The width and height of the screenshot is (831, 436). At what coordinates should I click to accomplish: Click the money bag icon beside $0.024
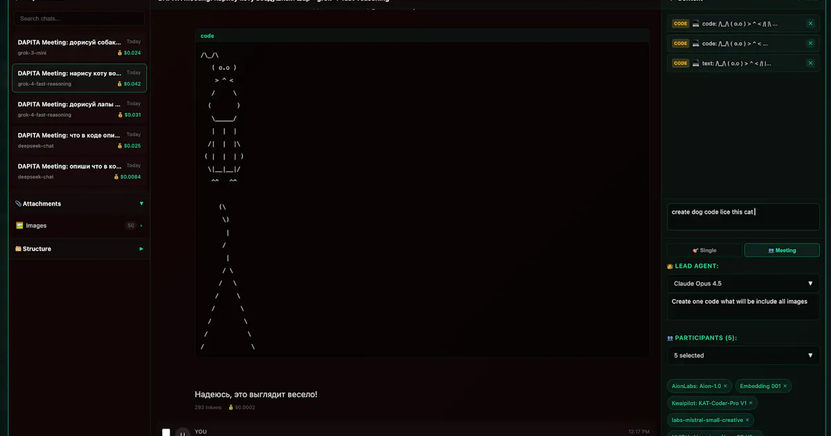120,53
